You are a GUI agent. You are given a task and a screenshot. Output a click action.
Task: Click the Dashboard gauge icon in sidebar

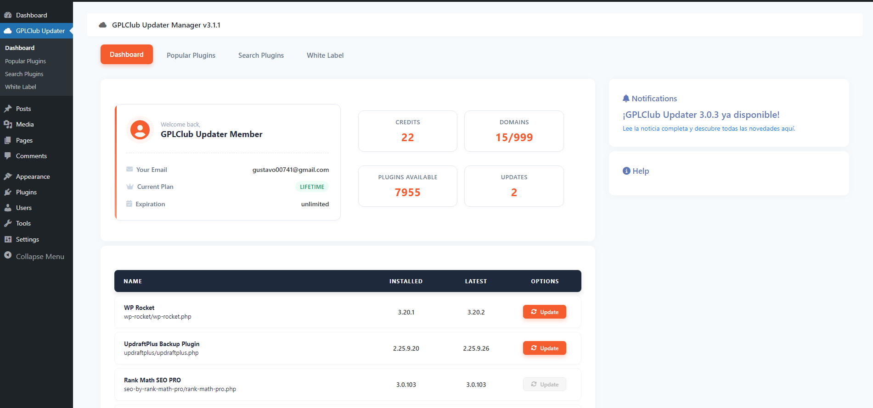coord(8,15)
